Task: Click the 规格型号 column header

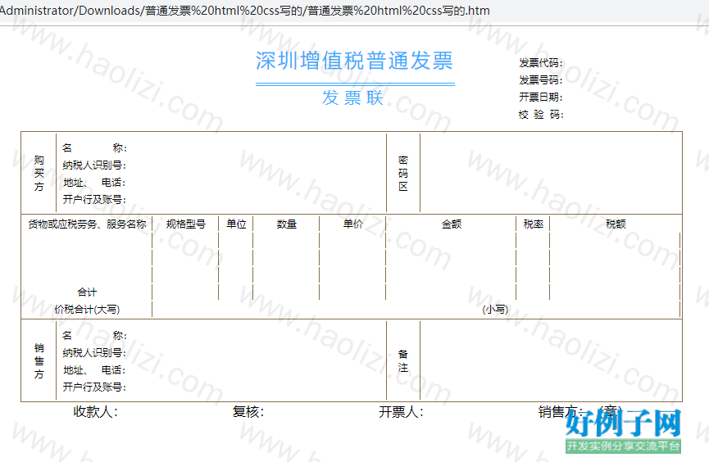Action: click(186, 224)
